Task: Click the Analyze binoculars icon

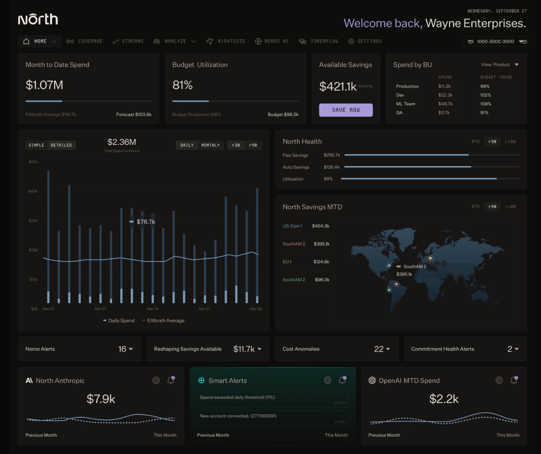Action: pos(157,41)
